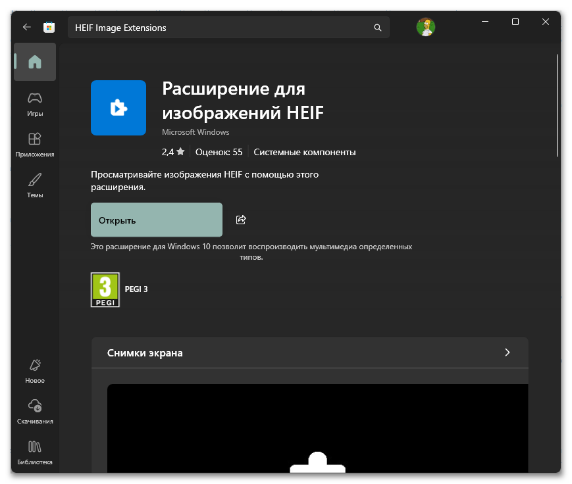Open the Home section in the sidebar
Image resolution: width=572 pixels, height=484 pixels.
click(x=34, y=61)
